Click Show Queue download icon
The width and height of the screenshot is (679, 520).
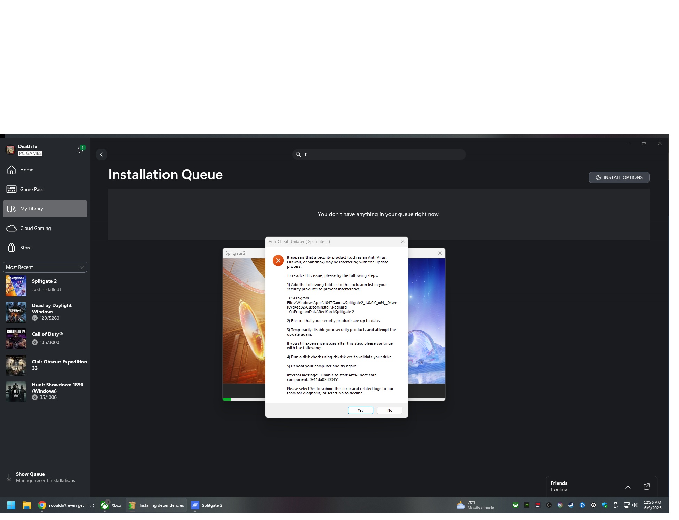(x=9, y=478)
